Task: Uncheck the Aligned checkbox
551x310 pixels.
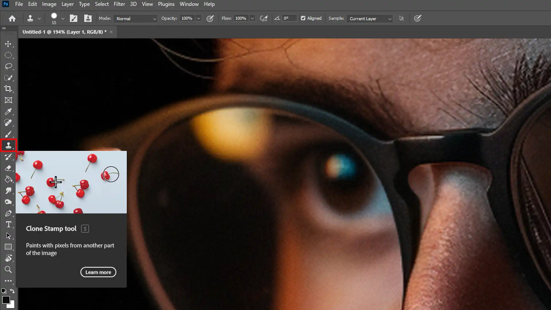Action: (x=303, y=18)
